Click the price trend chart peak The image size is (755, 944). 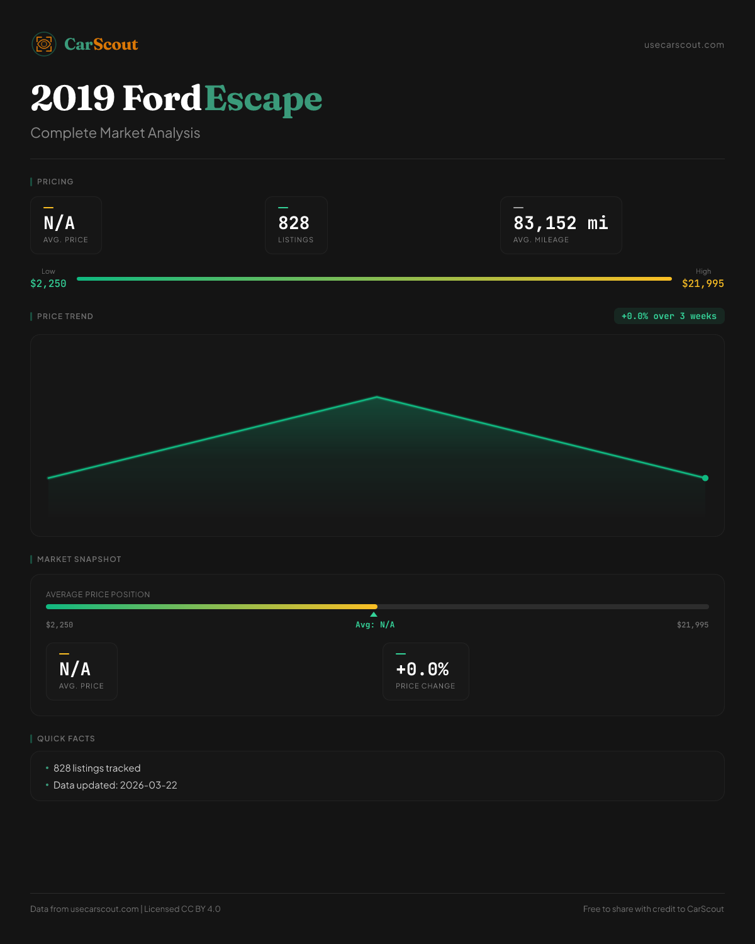coord(377,397)
